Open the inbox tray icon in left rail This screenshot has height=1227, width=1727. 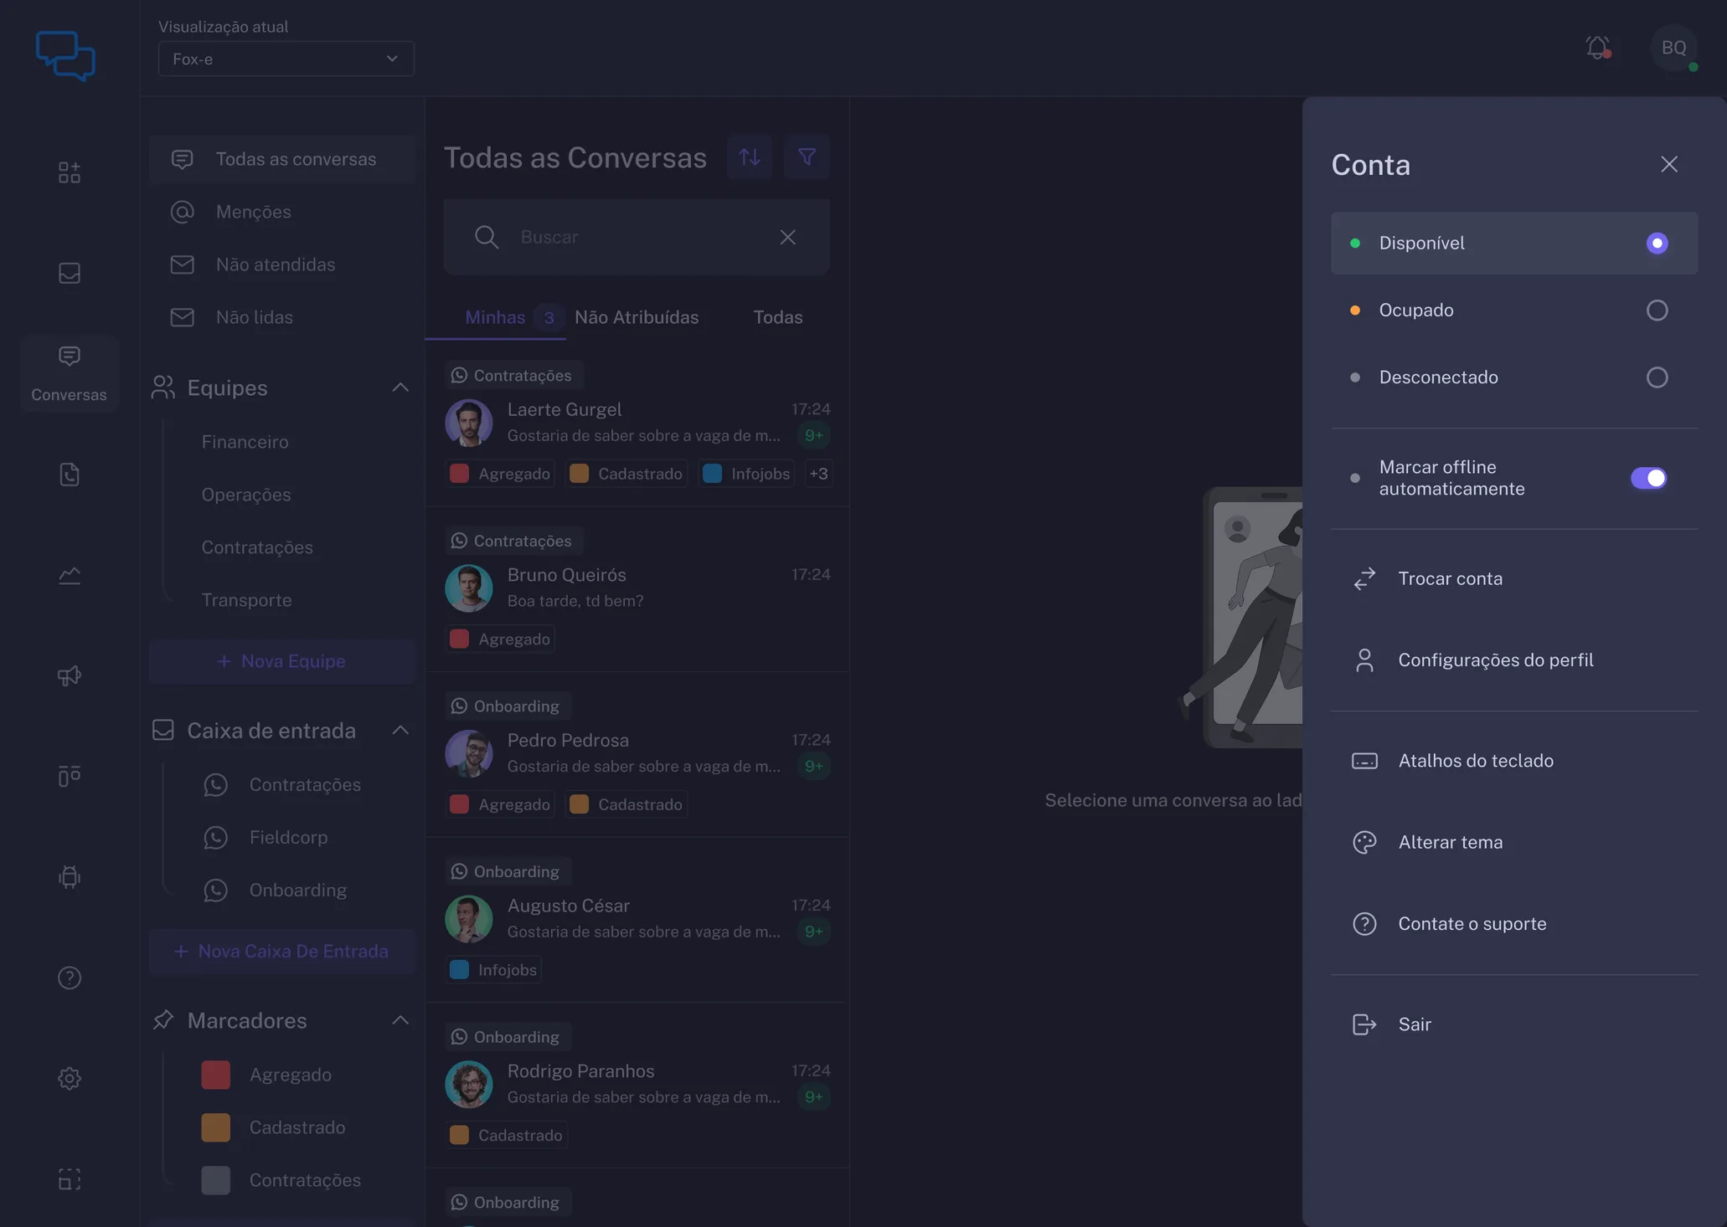[70, 273]
